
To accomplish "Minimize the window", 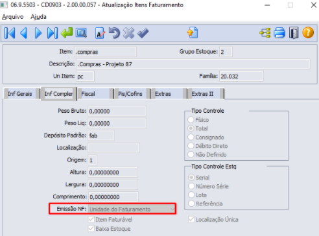I will point(267,5).
